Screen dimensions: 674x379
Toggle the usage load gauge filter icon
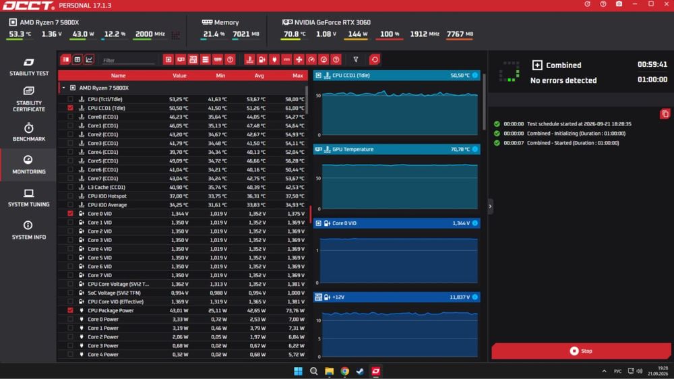coord(324,60)
